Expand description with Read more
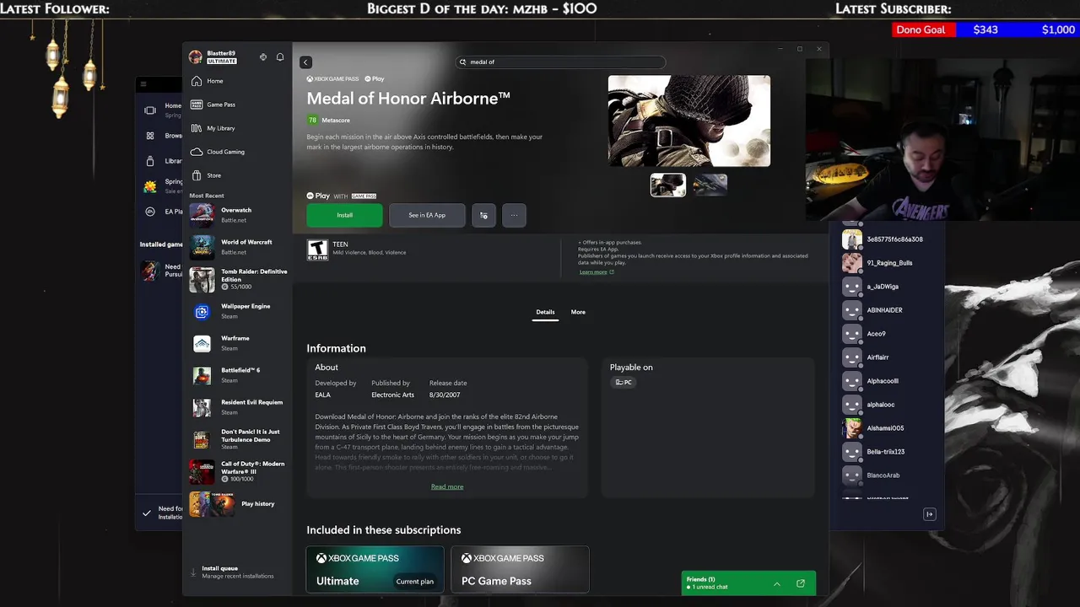This screenshot has height=607, width=1080. [x=447, y=486]
